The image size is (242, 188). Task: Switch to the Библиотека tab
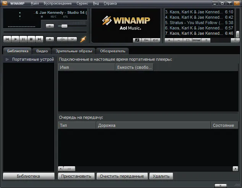click(x=18, y=51)
